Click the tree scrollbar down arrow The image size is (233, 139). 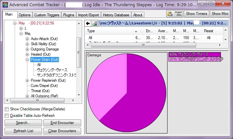pyautogui.click(x=79, y=95)
